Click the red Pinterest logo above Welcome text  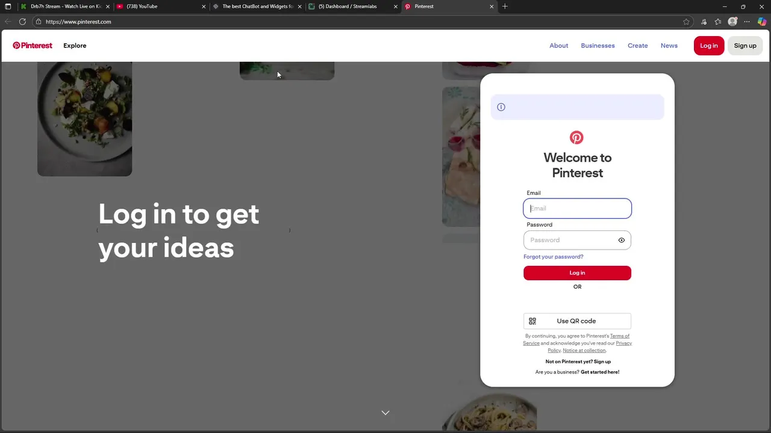[x=576, y=138]
